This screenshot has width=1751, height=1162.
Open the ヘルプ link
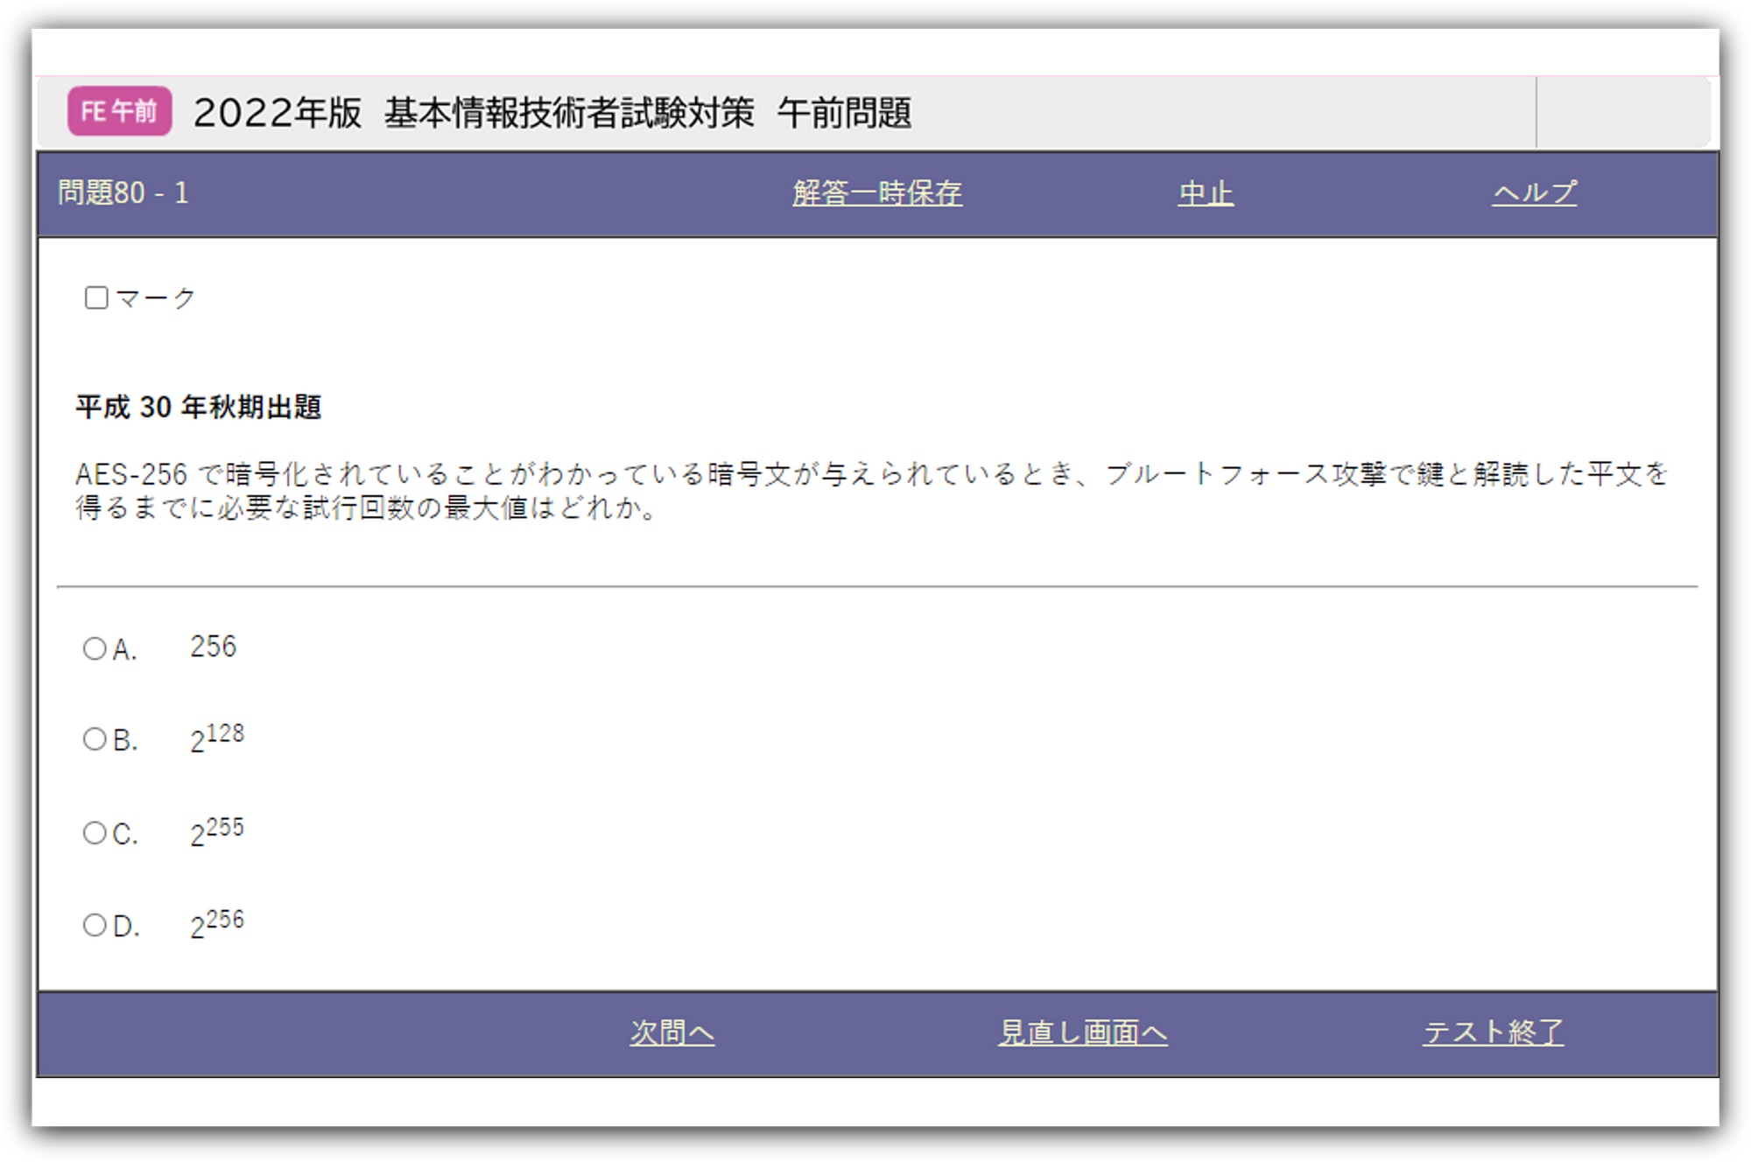pos(1534,192)
